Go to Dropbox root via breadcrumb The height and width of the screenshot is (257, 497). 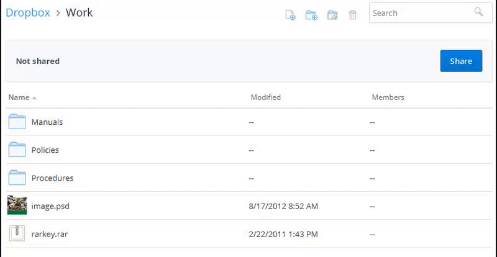pyautogui.click(x=28, y=12)
